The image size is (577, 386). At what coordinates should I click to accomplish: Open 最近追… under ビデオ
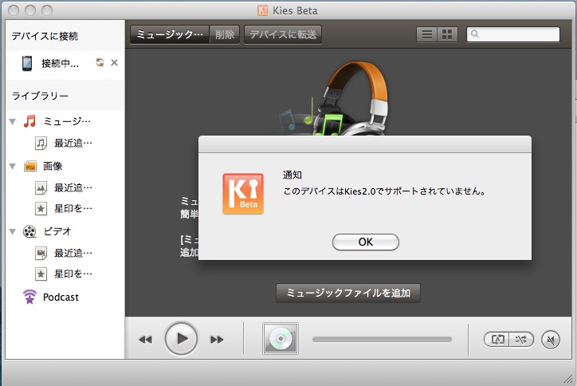click(73, 253)
